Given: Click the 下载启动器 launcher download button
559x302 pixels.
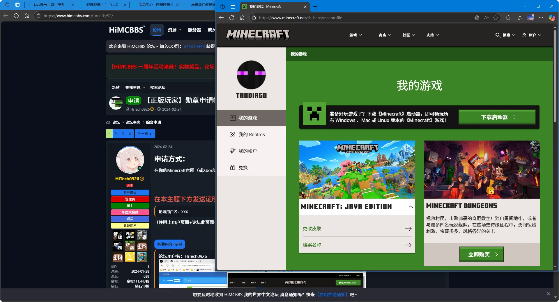Looking at the screenshot, I should coord(497,117).
